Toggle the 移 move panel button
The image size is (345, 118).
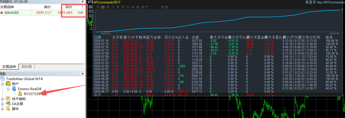[x=90, y=7]
